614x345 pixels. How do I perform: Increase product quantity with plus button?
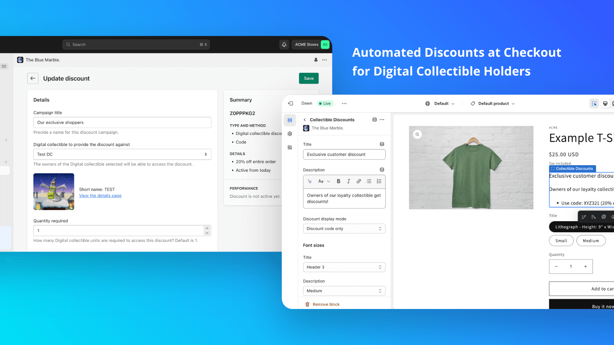585,266
